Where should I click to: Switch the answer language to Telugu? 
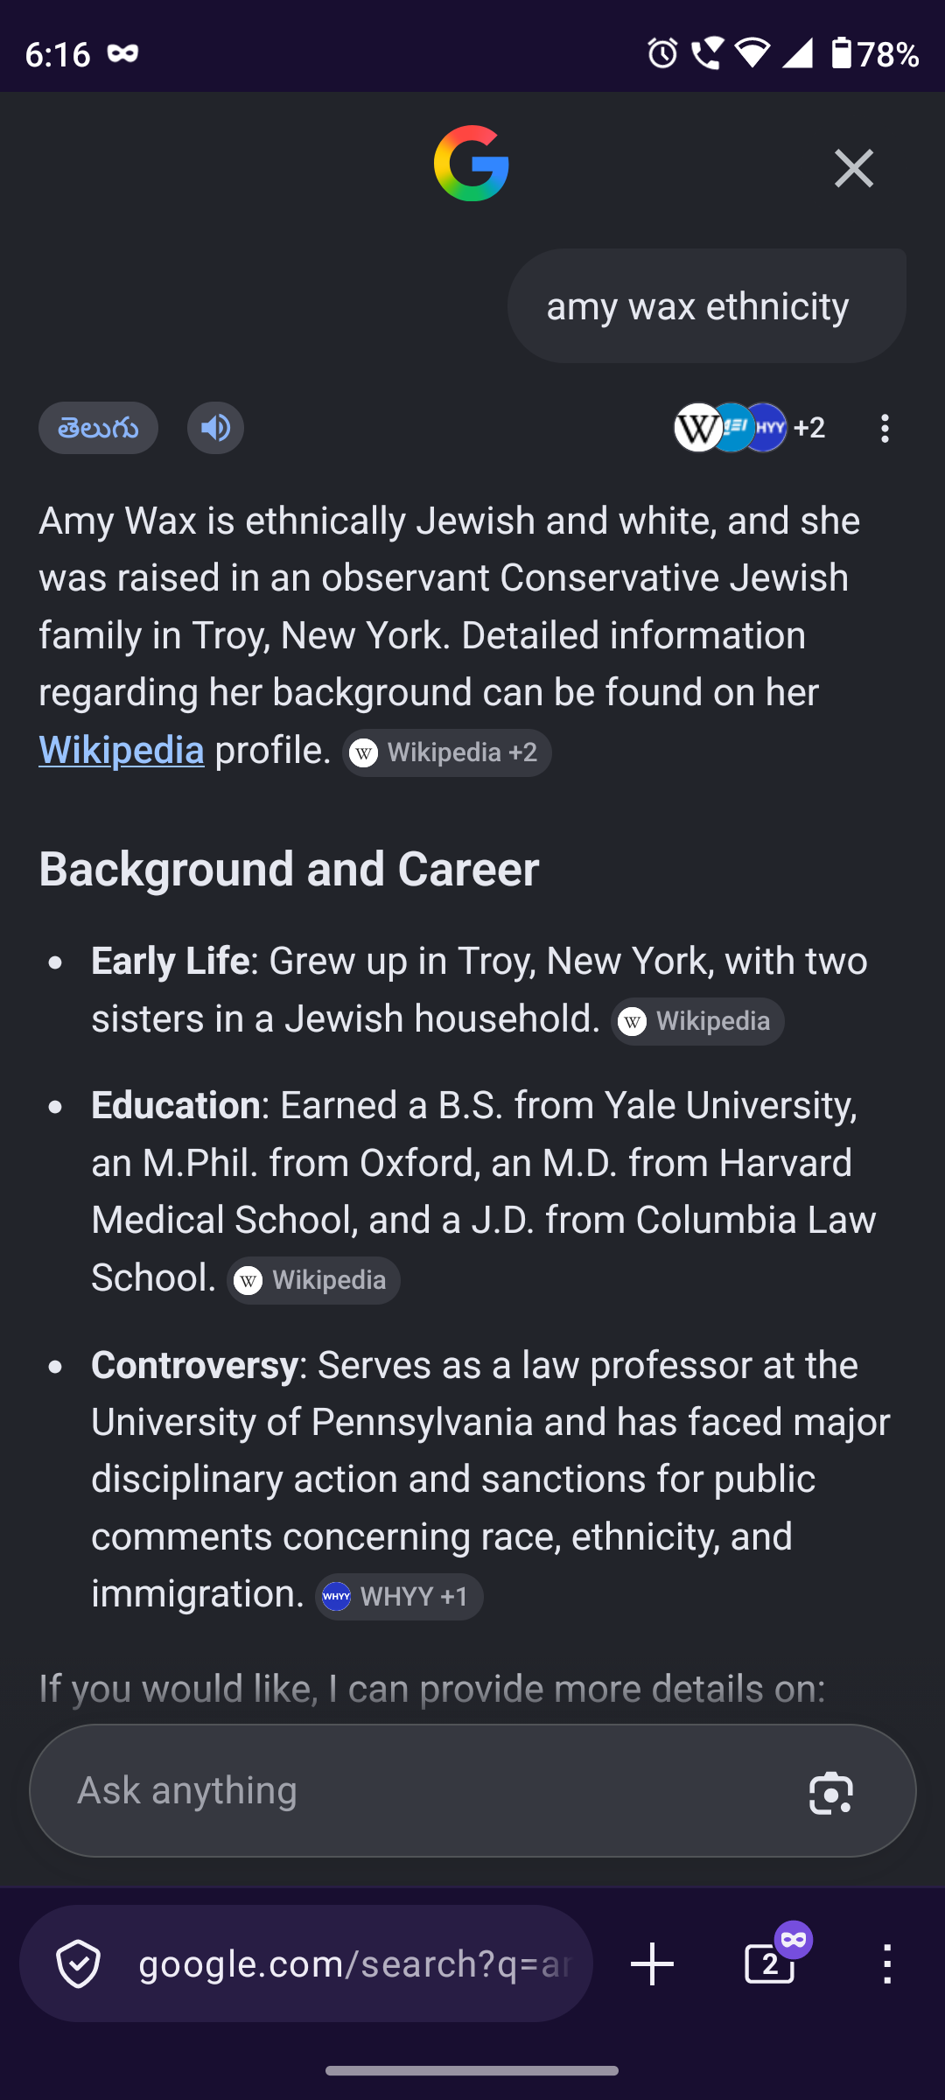click(98, 428)
